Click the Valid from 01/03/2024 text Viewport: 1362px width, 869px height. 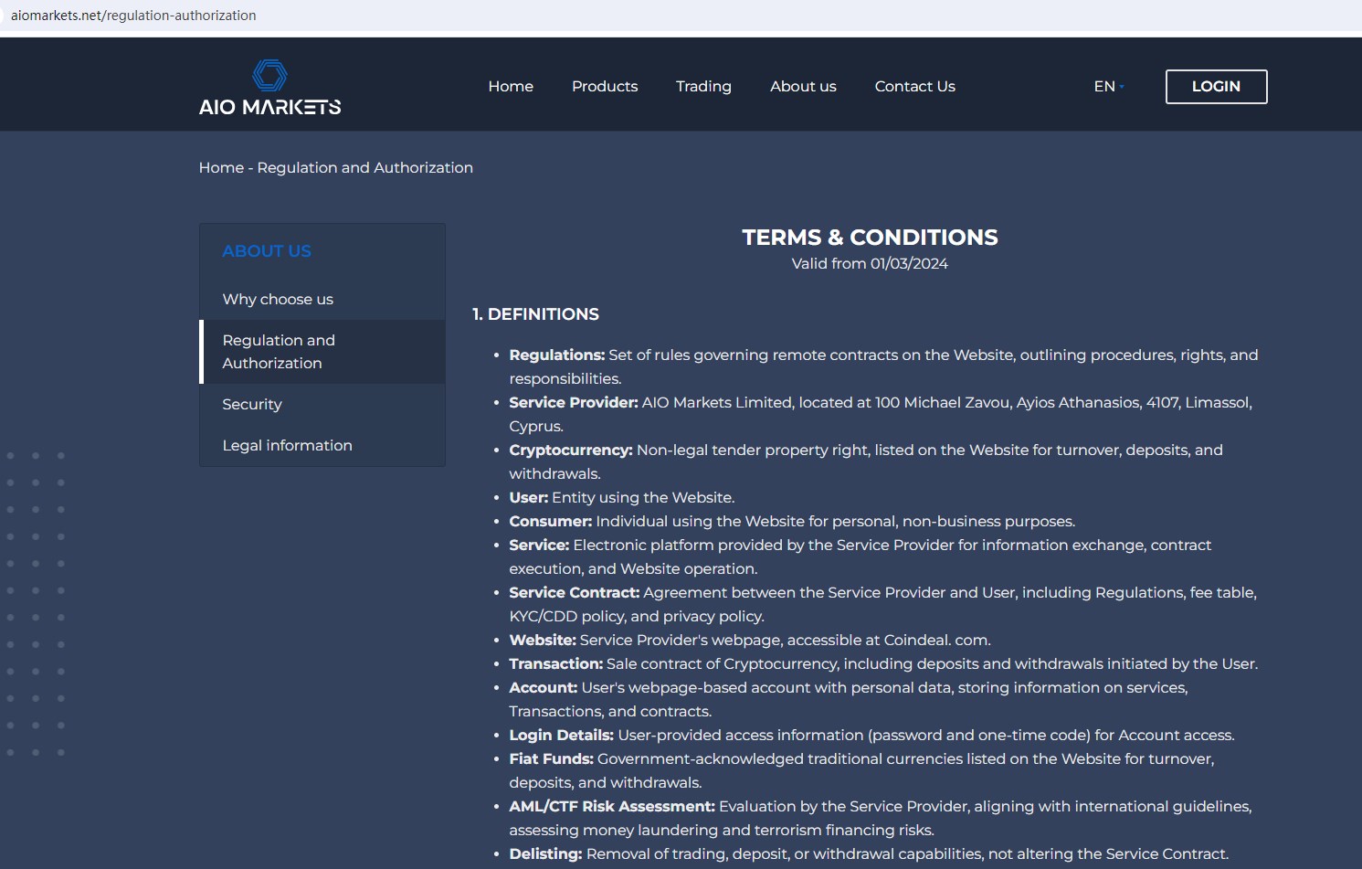point(870,263)
